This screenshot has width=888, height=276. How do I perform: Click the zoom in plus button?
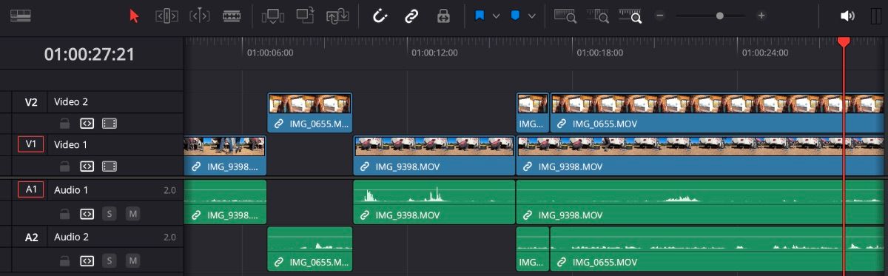pos(761,16)
